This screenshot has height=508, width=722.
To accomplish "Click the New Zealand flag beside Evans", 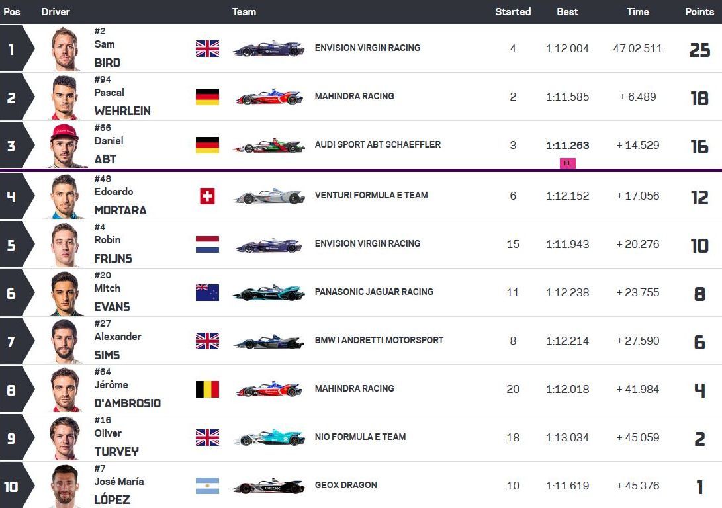I will pyautogui.click(x=207, y=292).
